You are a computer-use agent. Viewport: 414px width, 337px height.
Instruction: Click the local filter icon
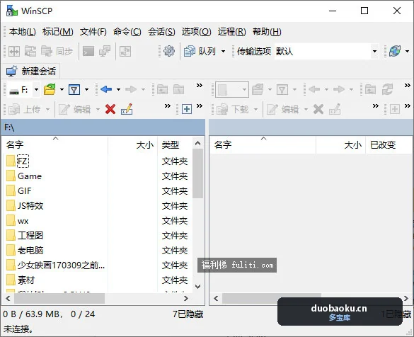(x=74, y=89)
